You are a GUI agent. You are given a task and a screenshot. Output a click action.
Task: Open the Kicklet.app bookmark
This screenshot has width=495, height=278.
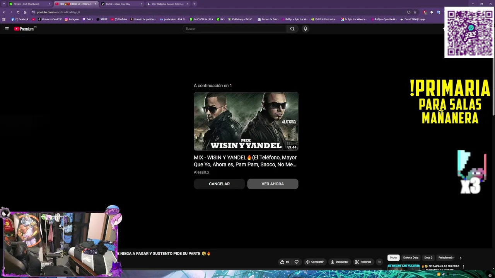(241, 19)
